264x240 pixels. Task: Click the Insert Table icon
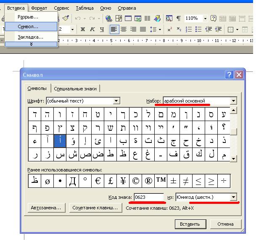[128, 18]
